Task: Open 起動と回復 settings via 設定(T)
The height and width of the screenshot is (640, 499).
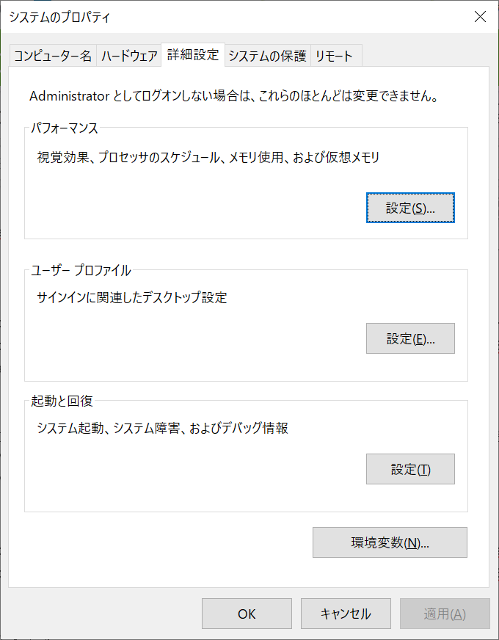Action: pyautogui.click(x=409, y=469)
